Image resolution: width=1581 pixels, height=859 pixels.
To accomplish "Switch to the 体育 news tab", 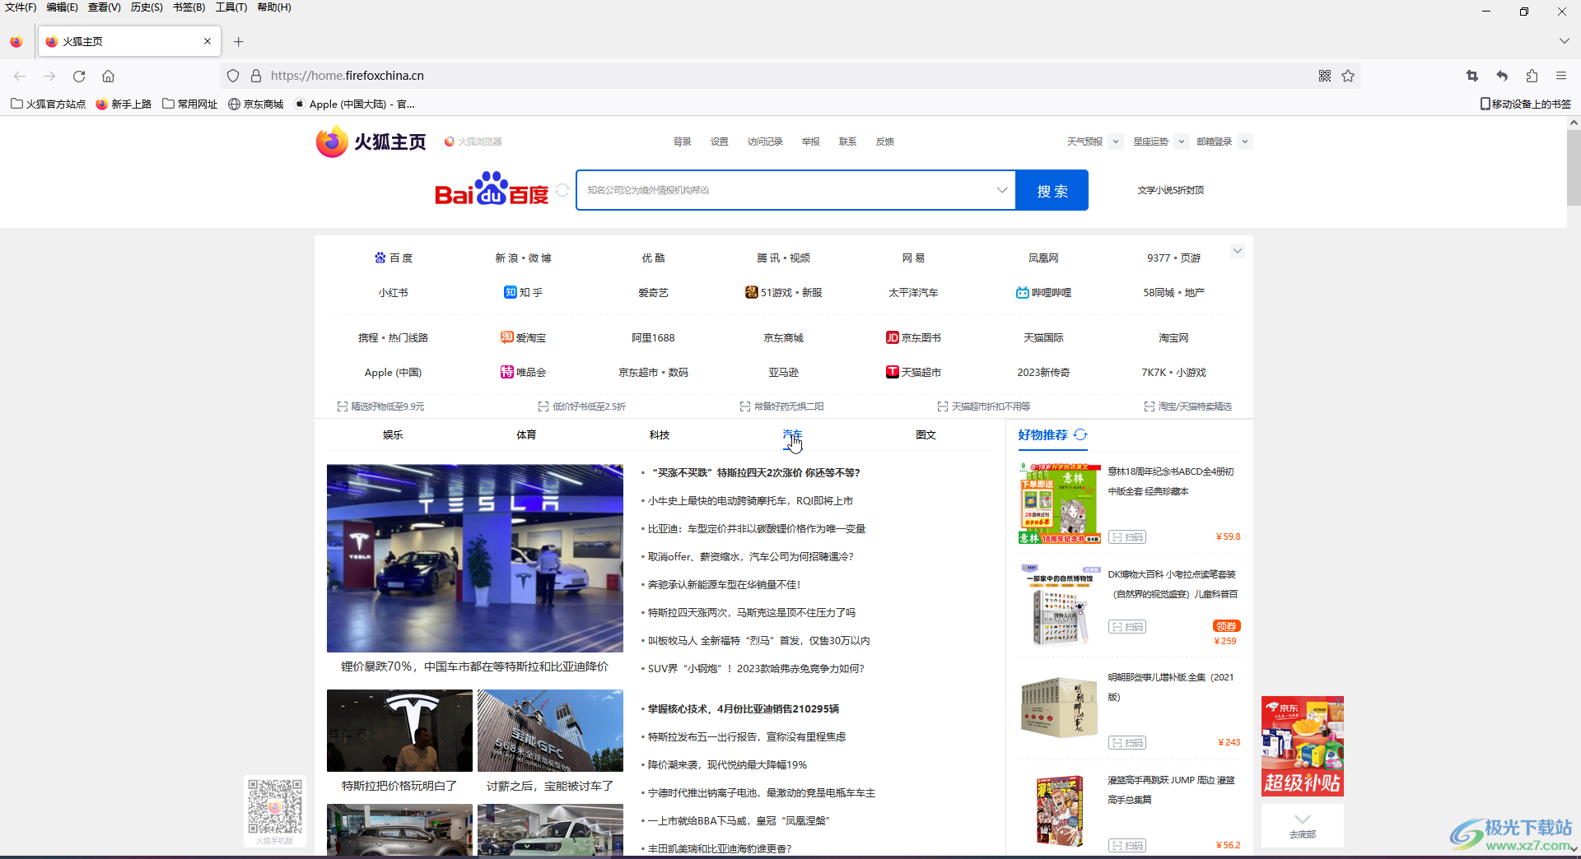I will tap(526, 434).
